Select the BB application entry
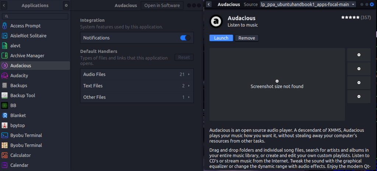The image size is (377, 171). (x=35, y=106)
